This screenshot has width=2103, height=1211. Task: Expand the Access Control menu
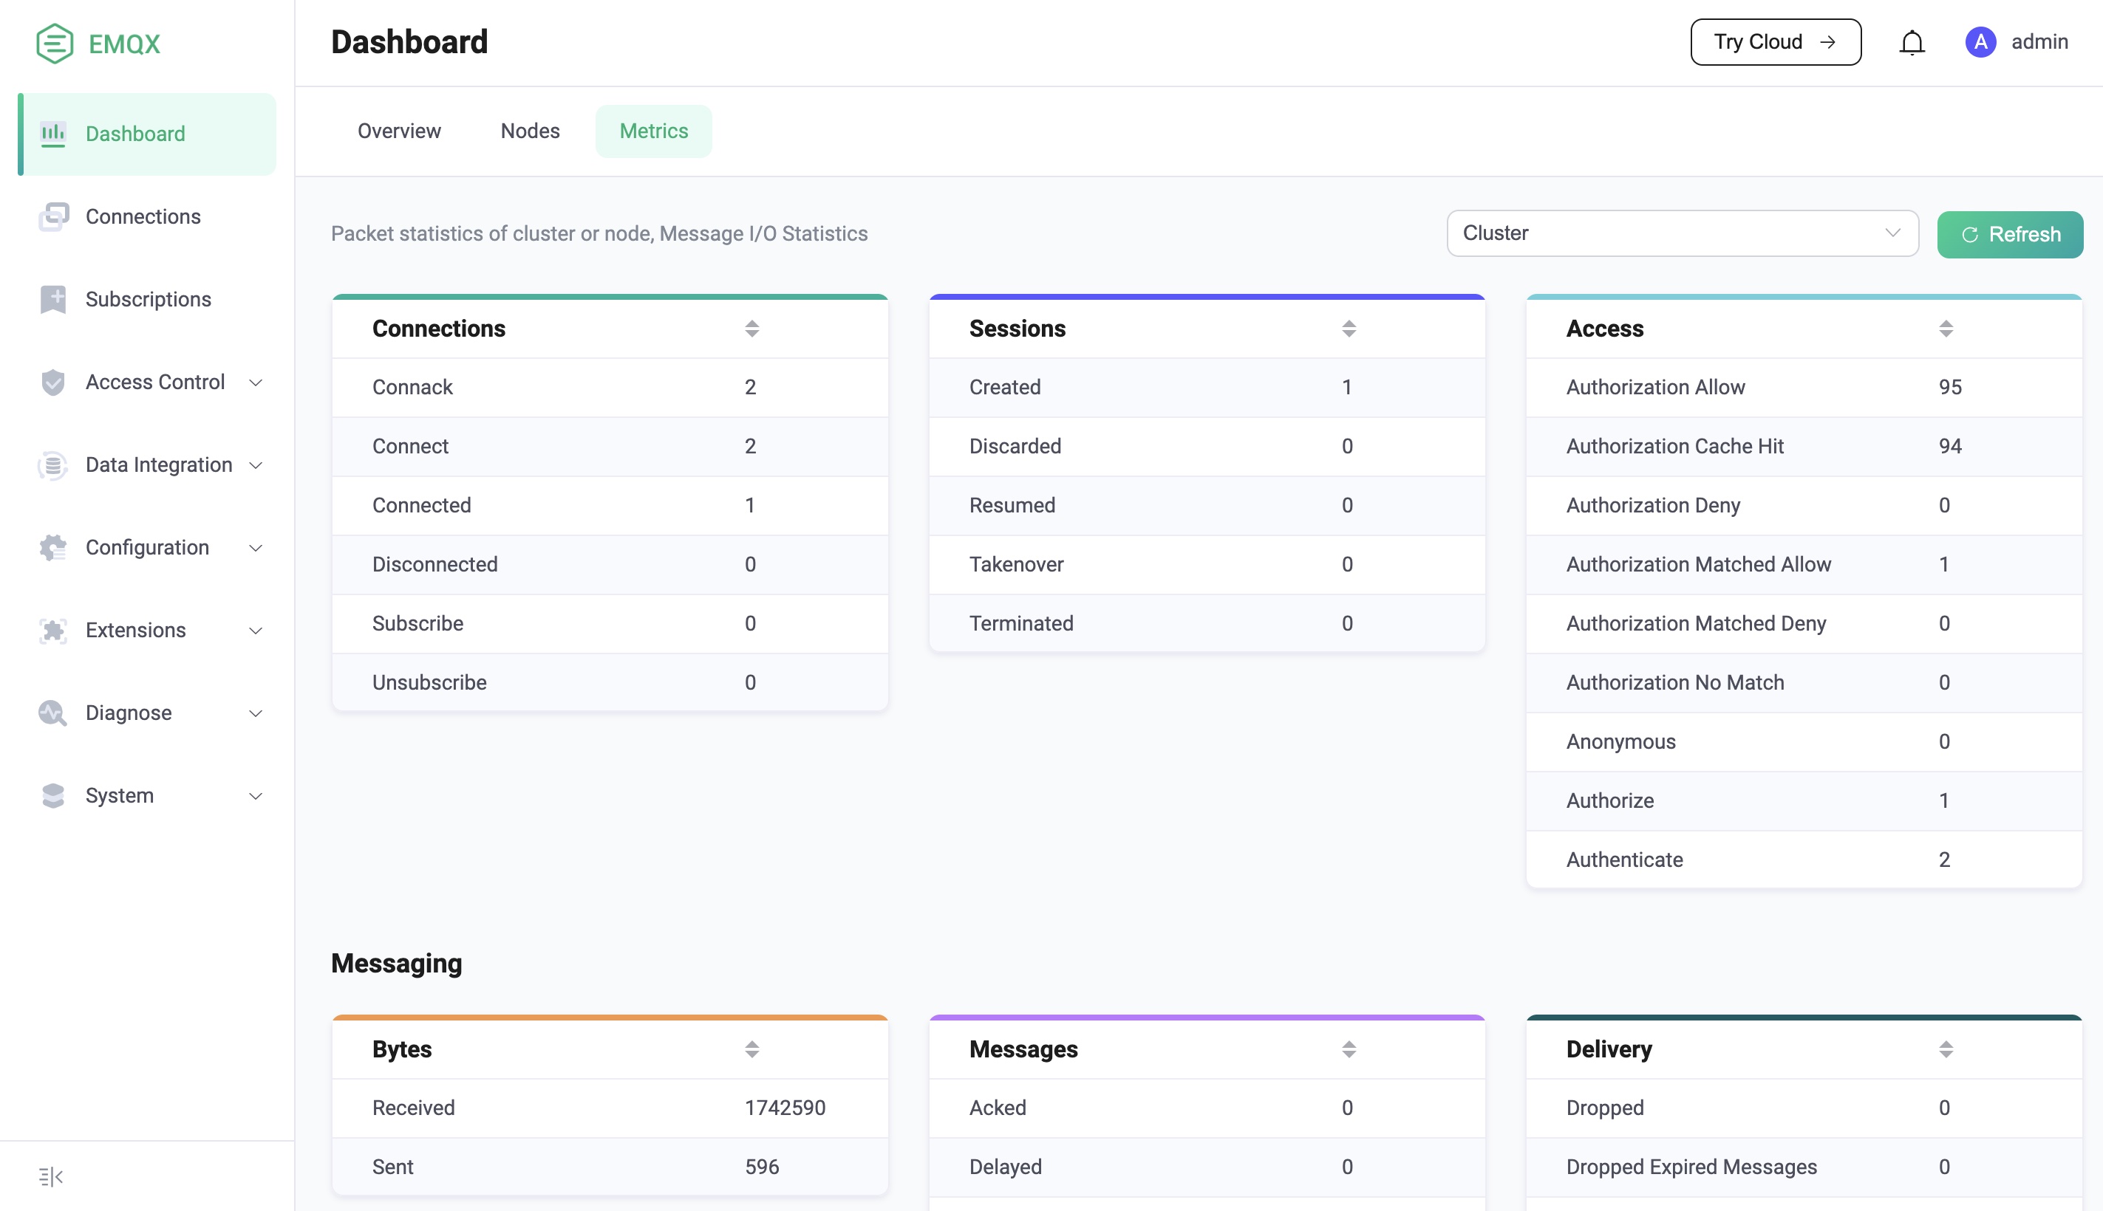(x=146, y=382)
